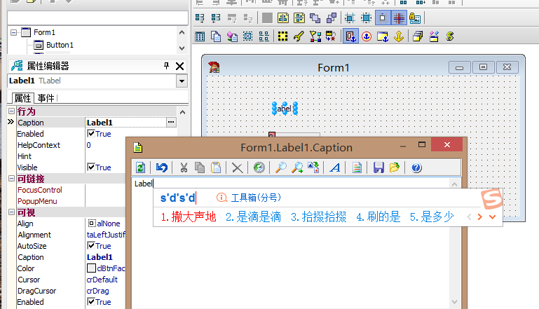Select the 属性 tab
The height and width of the screenshot is (309, 539).
pos(22,98)
